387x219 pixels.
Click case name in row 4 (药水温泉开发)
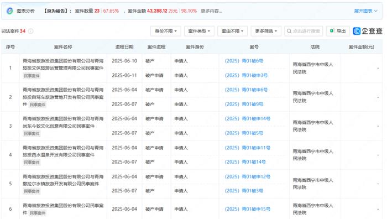click(x=63, y=152)
